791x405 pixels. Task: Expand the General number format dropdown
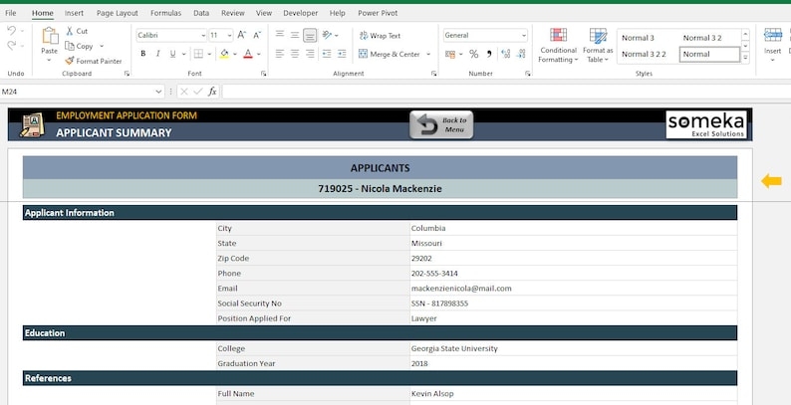coord(523,35)
